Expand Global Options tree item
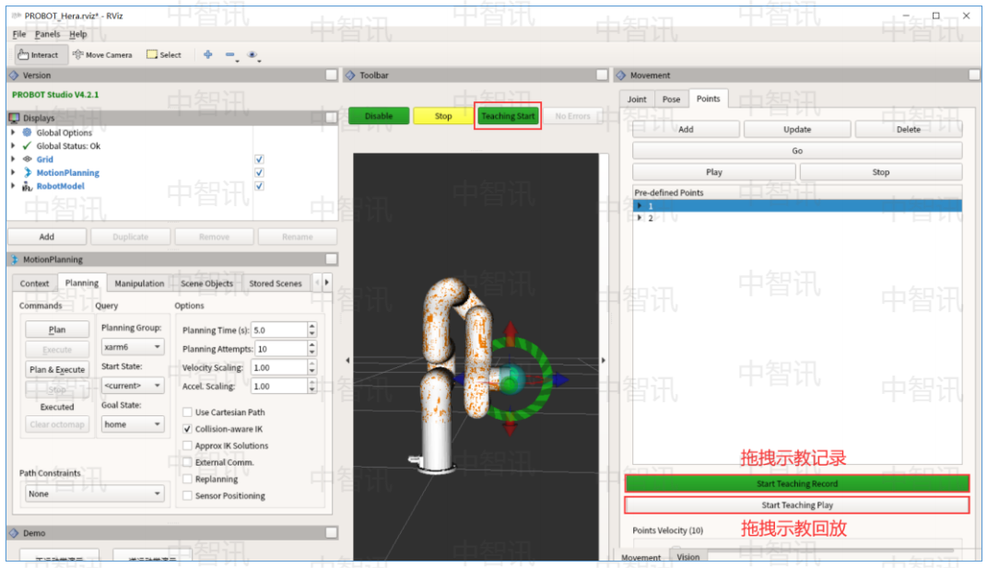 click(13, 133)
